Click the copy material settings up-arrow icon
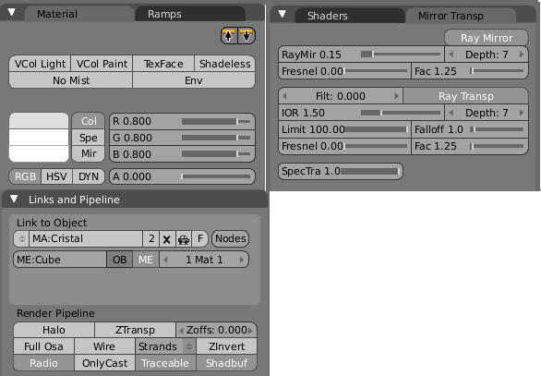541x376 pixels. [229, 35]
